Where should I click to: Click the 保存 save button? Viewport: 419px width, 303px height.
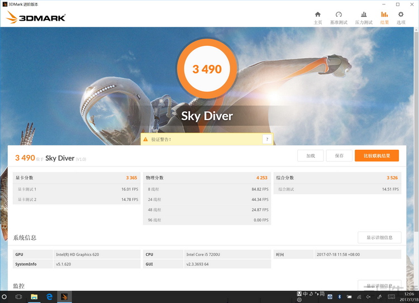tap(339, 155)
